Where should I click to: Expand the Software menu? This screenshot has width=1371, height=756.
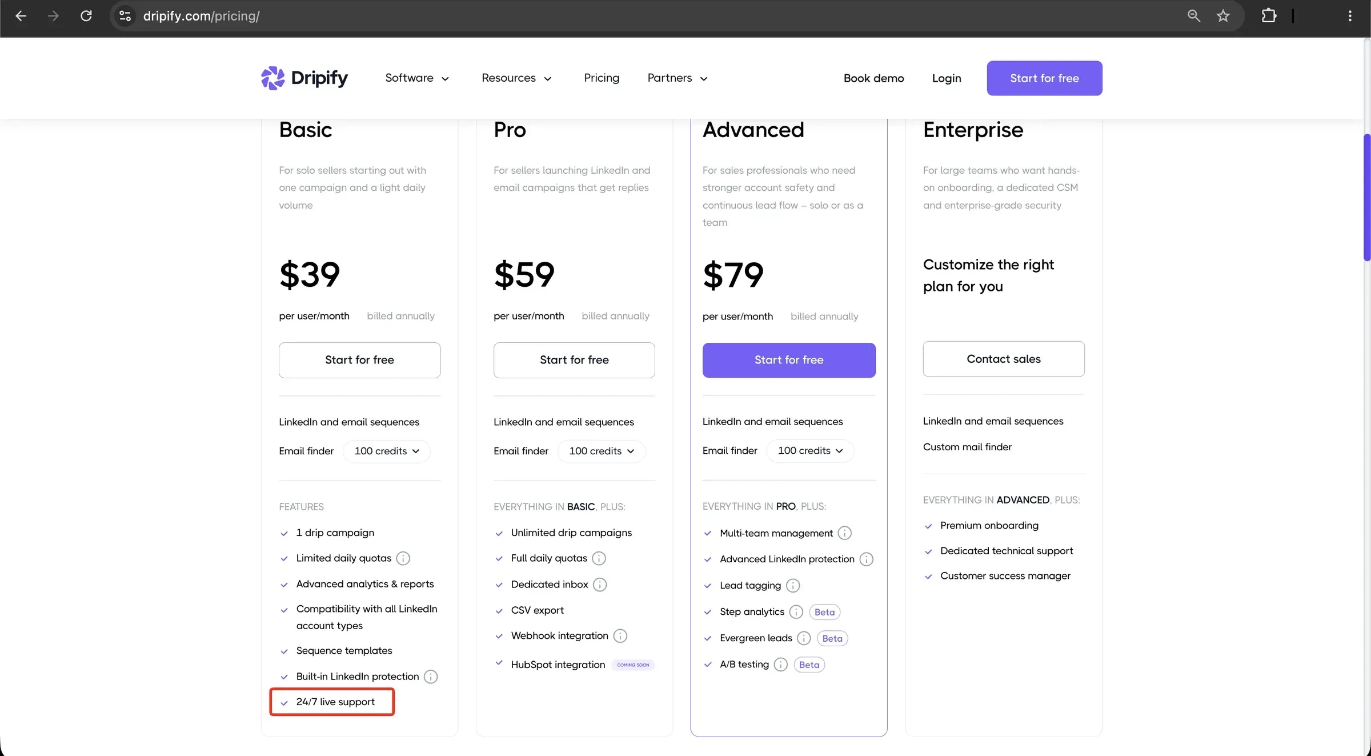tap(417, 78)
